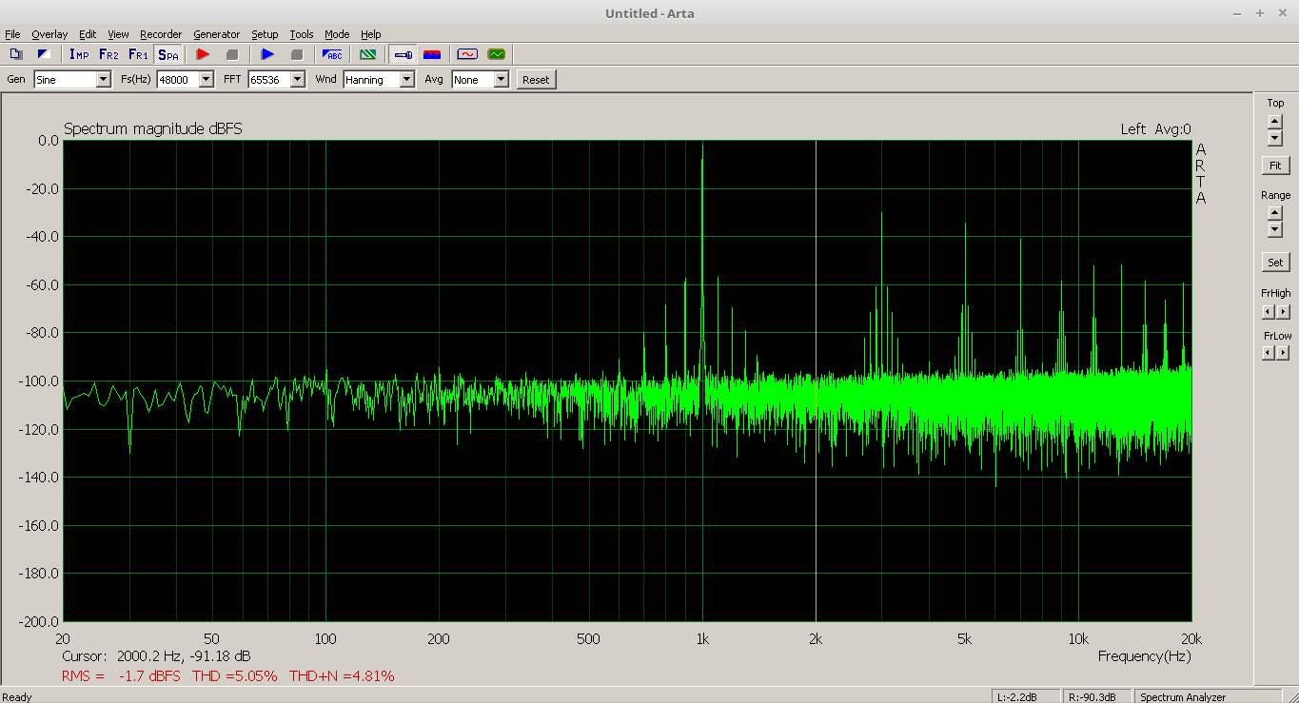Click the ABC text annotation toolbar icon

pyautogui.click(x=332, y=54)
